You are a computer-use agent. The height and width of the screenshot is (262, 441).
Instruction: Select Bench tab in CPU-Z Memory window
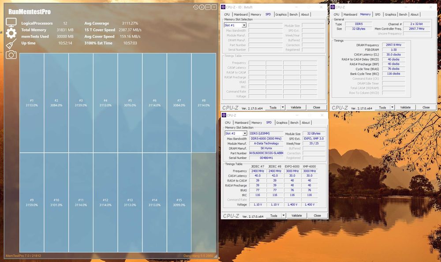coord(403,15)
